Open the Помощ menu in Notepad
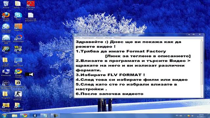This screenshot has height=118, width=210. [x=117, y=38]
